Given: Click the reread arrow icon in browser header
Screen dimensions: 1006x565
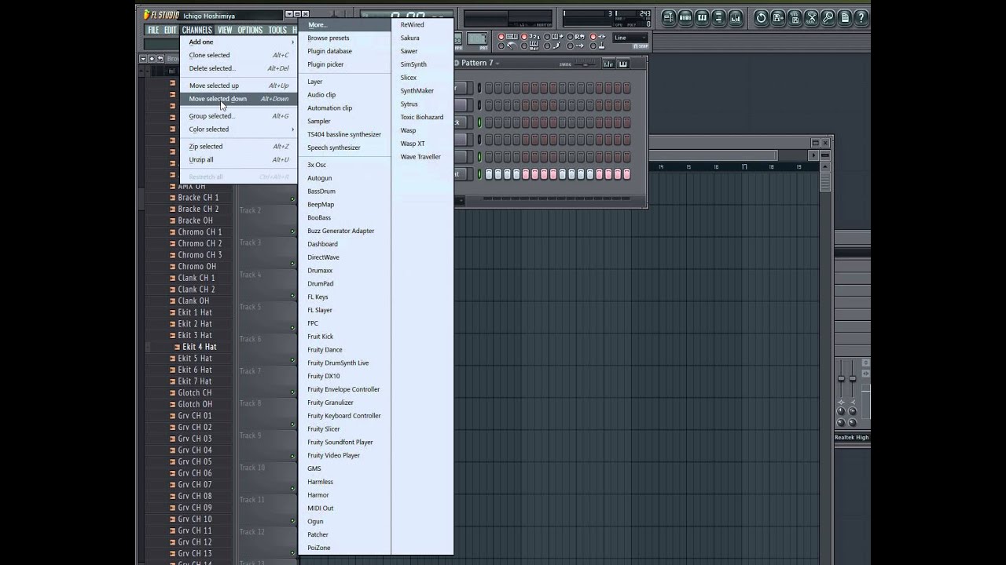Looking at the screenshot, I should pyautogui.click(x=160, y=58).
